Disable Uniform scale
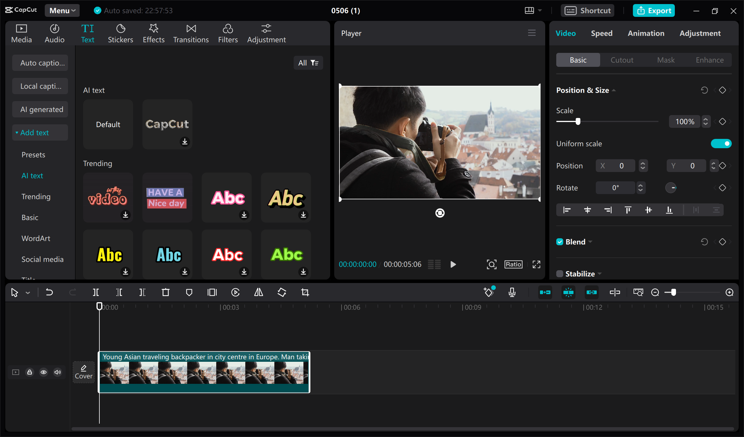The image size is (744, 437). tap(721, 144)
